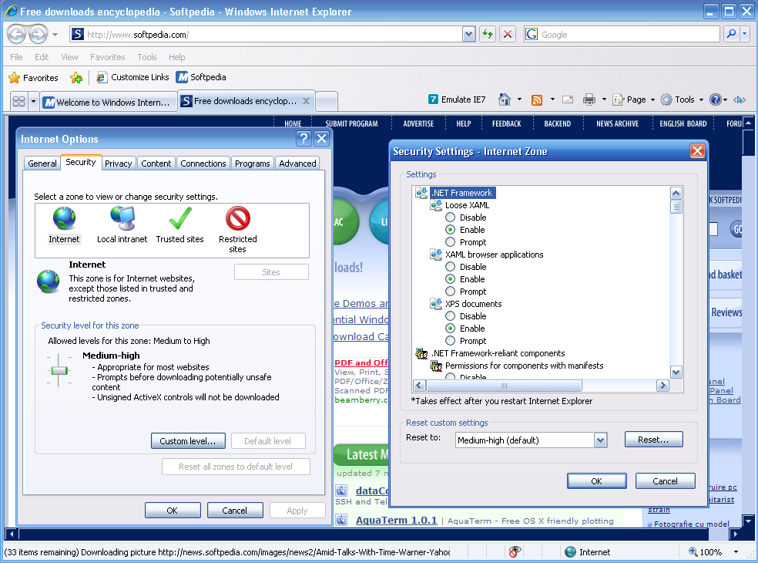This screenshot has height=563, width=758.
Task: Open the Favorites star button
Action: pyautogui.click(x=33, y=77)
